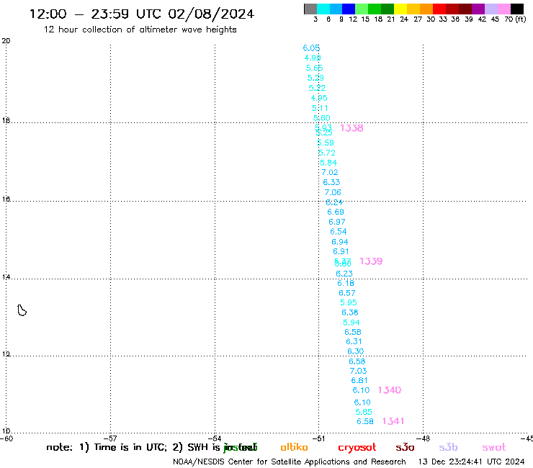
Task: Select the wave height value 5.59
Action: tap(326, 143)
